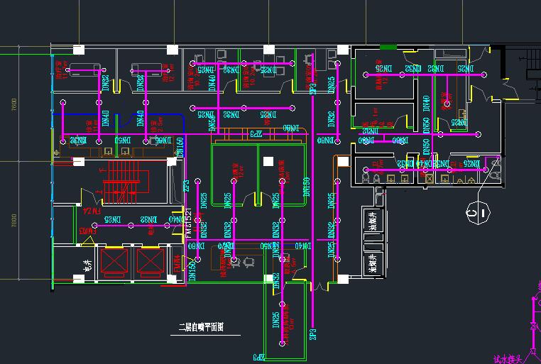This screenshot has height=364, width=541.
Task: Click the drawing title 二层自喷平面图
Action: click(x=201, y=327)
